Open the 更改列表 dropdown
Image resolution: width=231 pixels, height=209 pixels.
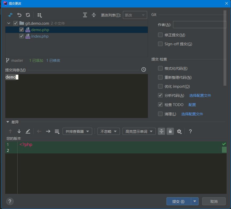pos(135,15)
